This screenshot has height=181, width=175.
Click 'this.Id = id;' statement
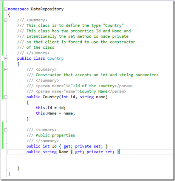[51, 108]
